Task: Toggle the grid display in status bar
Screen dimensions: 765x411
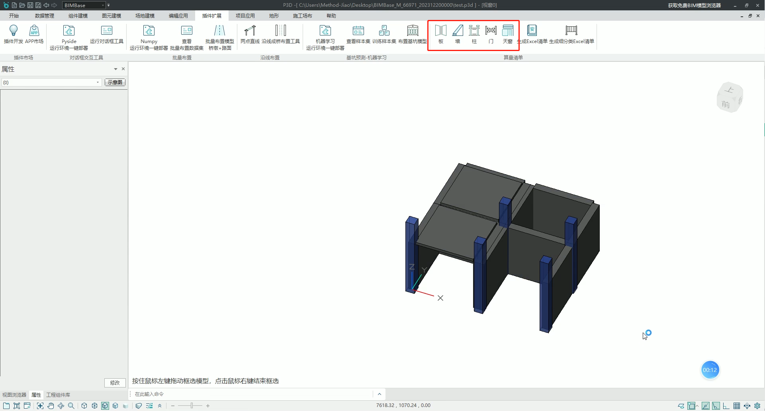Action: 737,406
